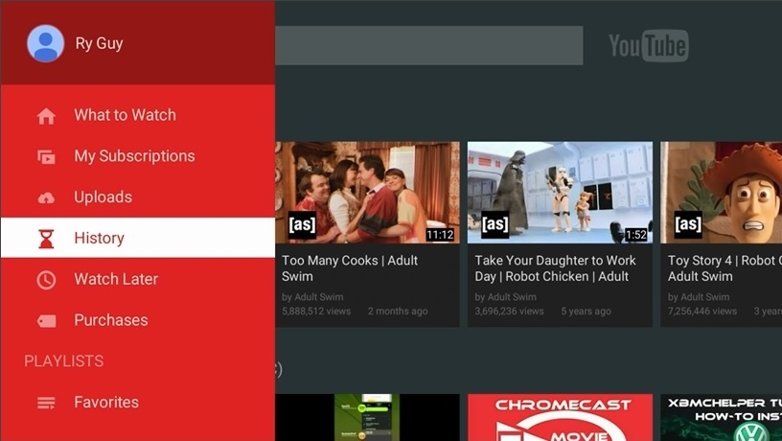The width and height of the screenshot is (782, 441).
Task: Open 'Take Your Daughter to Work Day' title
Action: tap(555, 268)
